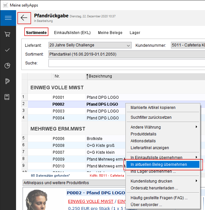Viewport: 205px width, 210px height.
Task: Click the checkmark sidebar icon
Action: (8, 50)
